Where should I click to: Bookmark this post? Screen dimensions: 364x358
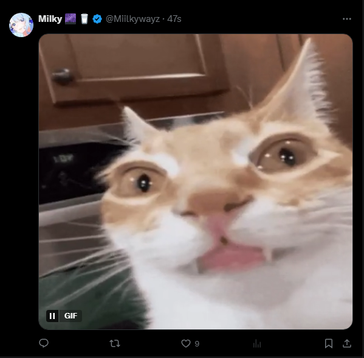(x=329, y=343)
